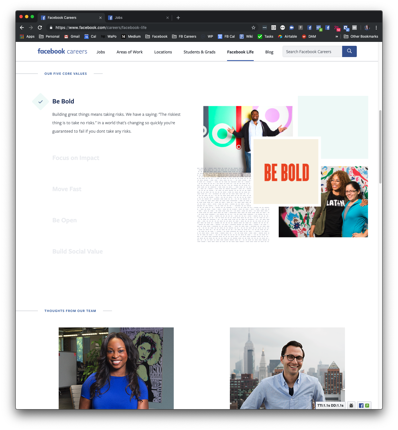Click the gray F extension icon
The height and width of the screenshot is (430, 398).
pos(301,28)
